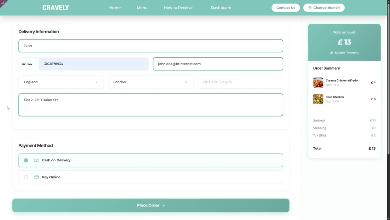Click the Fried Chicken item name

(x=335, y=97)
